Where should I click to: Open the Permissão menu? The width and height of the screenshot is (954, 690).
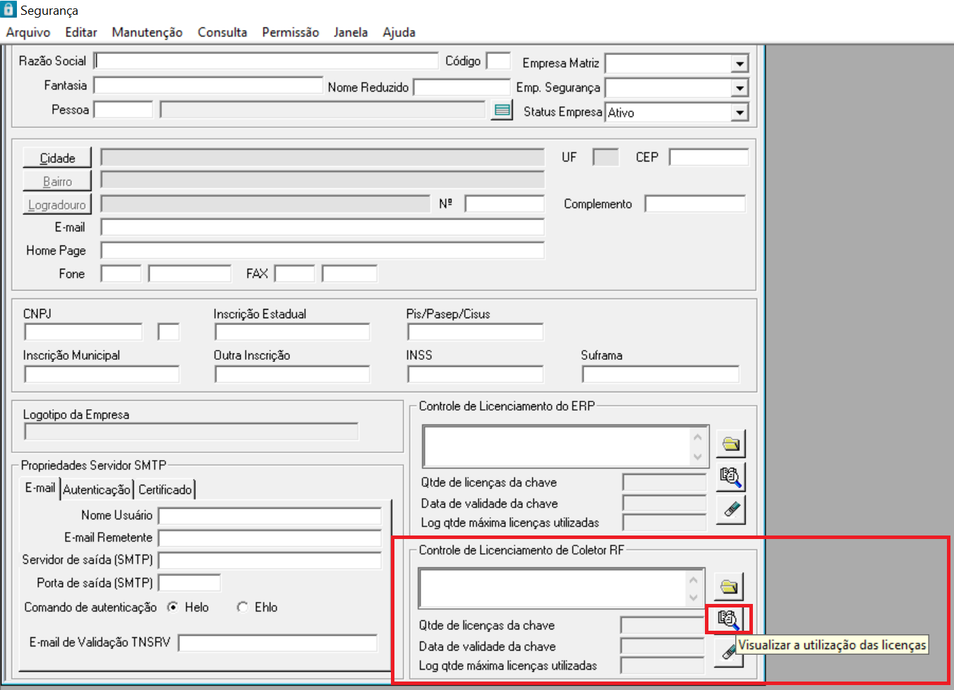(x=291, y=32)
